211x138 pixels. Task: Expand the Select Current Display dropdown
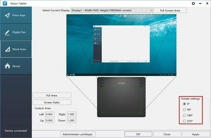(112, 10)
